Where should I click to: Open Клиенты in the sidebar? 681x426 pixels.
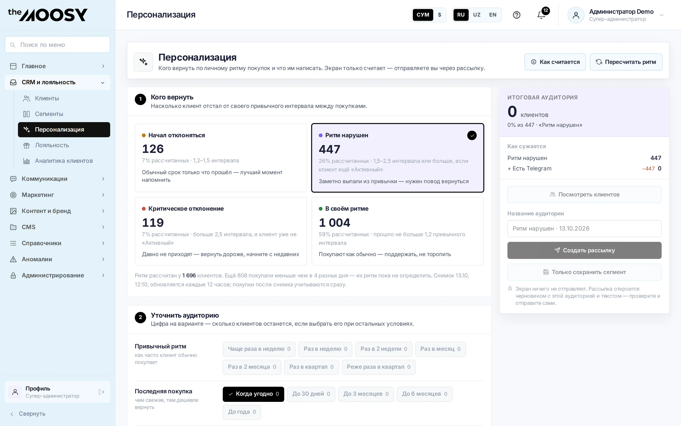pyautogui.click(x=64, y=99)
